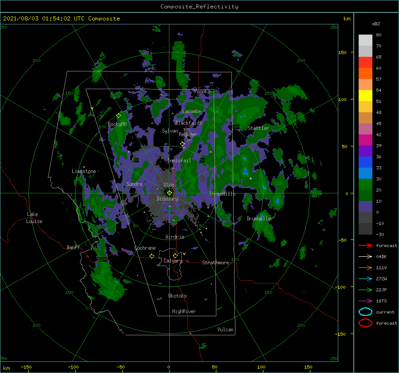The image size is (399, 373).
Task: Select the red 'forecast' ellipse legend symbol
Action: (x=365, y=323)
